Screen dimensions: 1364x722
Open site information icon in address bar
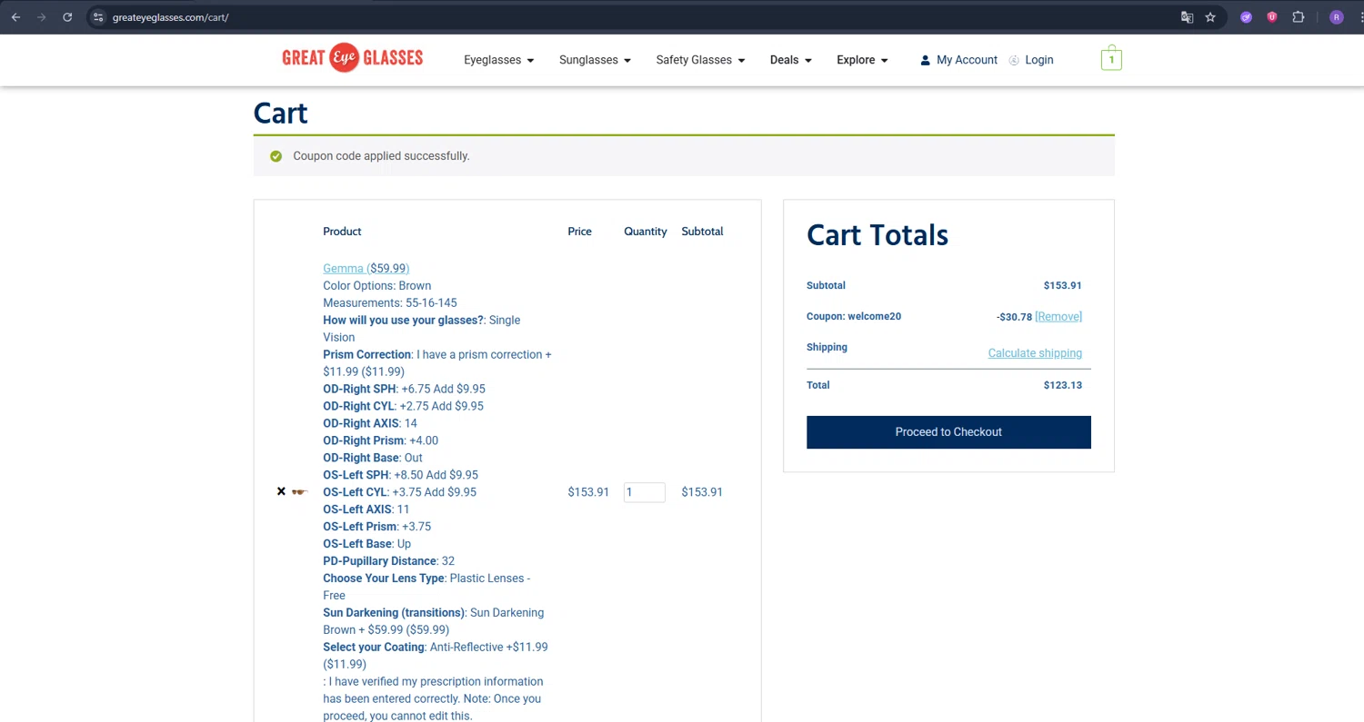click(98, 17)
